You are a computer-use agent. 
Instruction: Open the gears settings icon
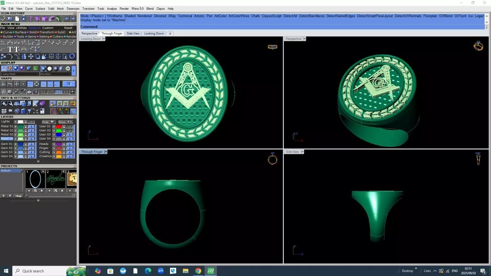click(4, 104)
